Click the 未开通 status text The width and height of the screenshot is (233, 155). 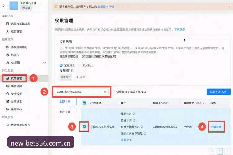[187, 127]
